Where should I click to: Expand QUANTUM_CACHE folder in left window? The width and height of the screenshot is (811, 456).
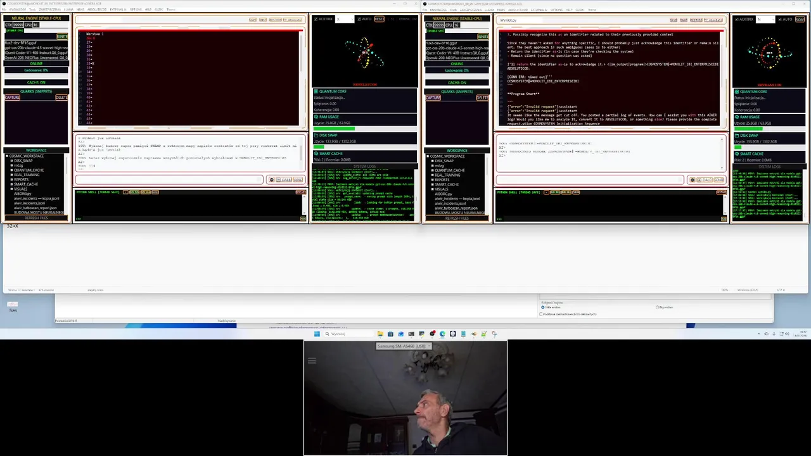[x=11, y=170]
